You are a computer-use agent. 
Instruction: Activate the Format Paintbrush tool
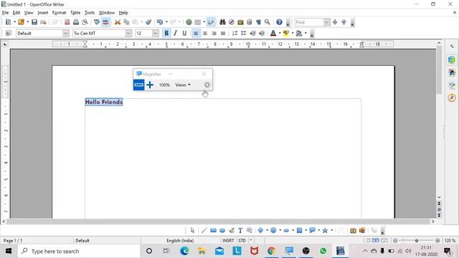(148, 22)
